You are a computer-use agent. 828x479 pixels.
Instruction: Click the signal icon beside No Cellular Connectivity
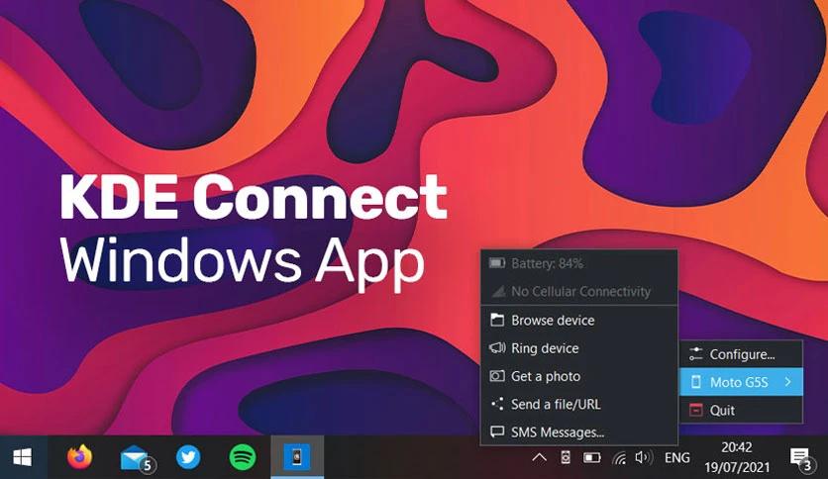498,291
